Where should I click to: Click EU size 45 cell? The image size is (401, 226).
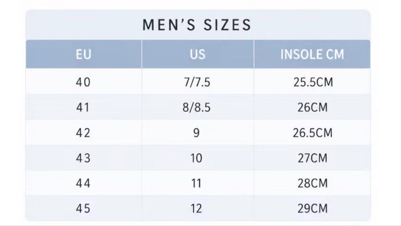(84, 208)
